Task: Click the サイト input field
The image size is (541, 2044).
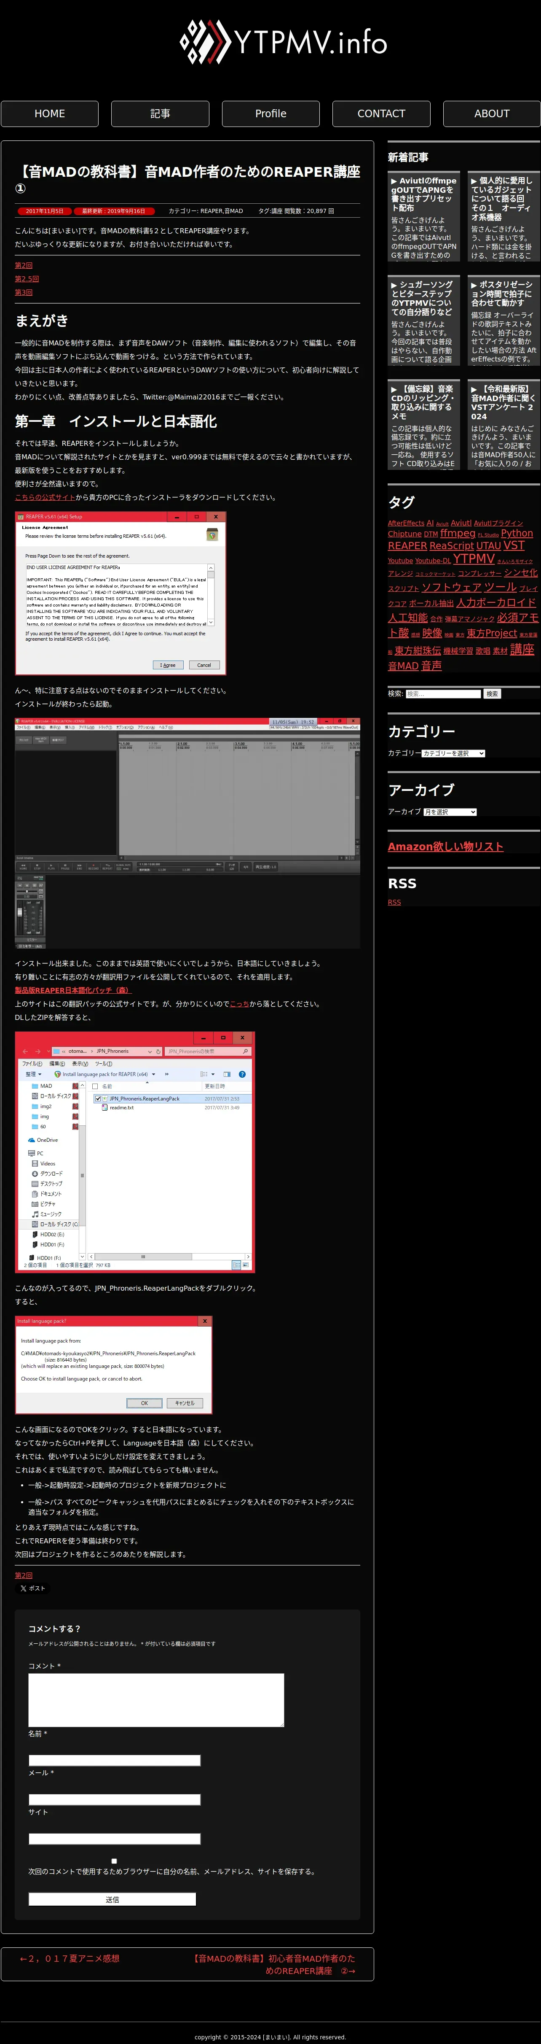Action: [x=114, y=1839]
